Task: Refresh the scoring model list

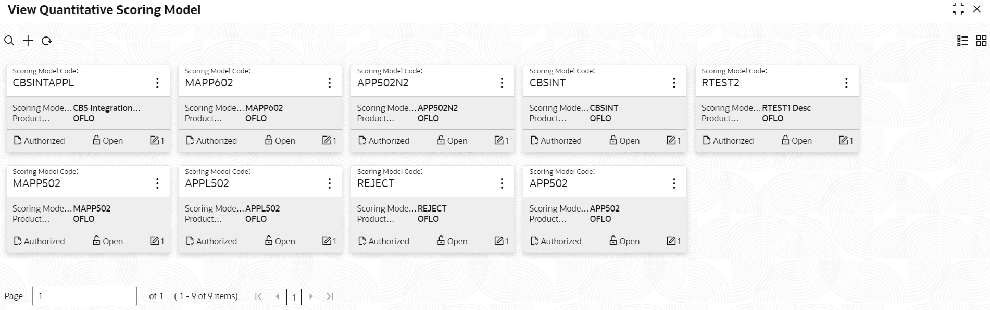Action: (x=46, y=41)
